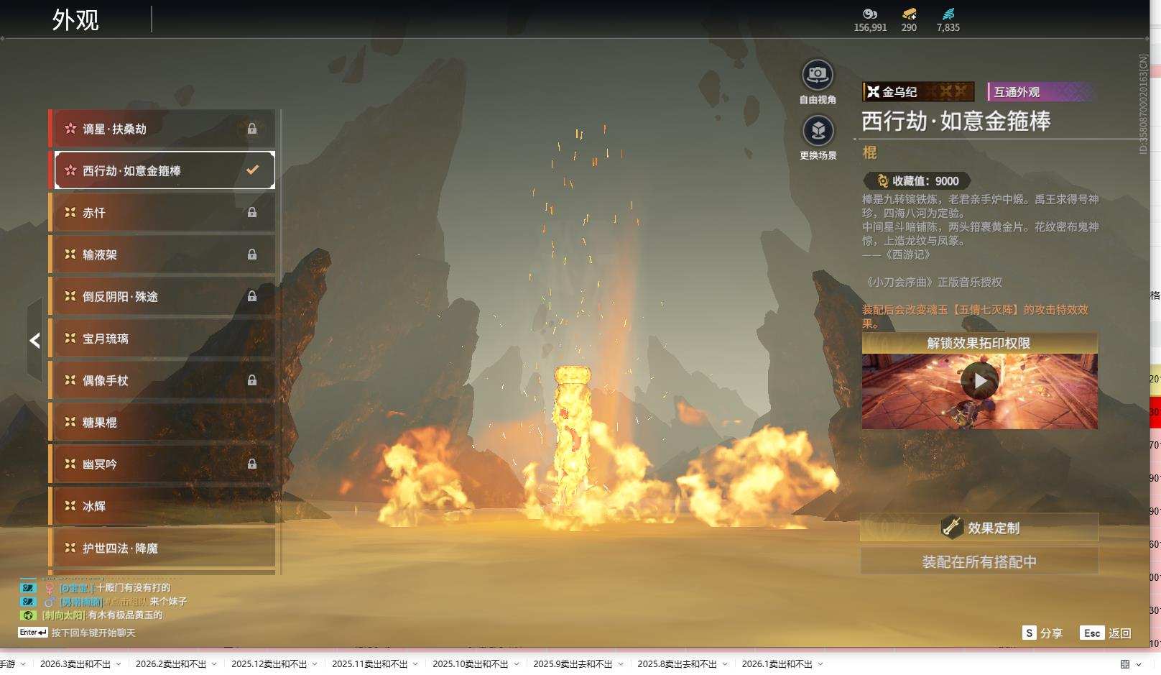Click the lock icon on 赤忏

[252, 213]
